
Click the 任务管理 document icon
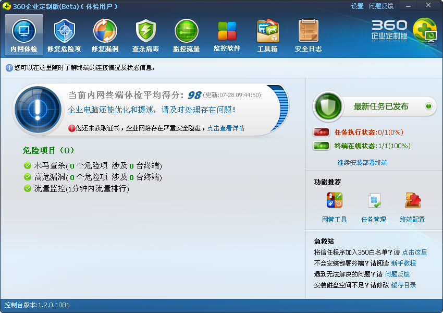(x=374, y=200)
